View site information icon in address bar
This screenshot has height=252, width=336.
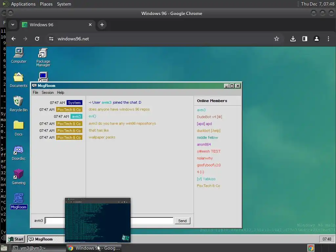coord(51,39)
